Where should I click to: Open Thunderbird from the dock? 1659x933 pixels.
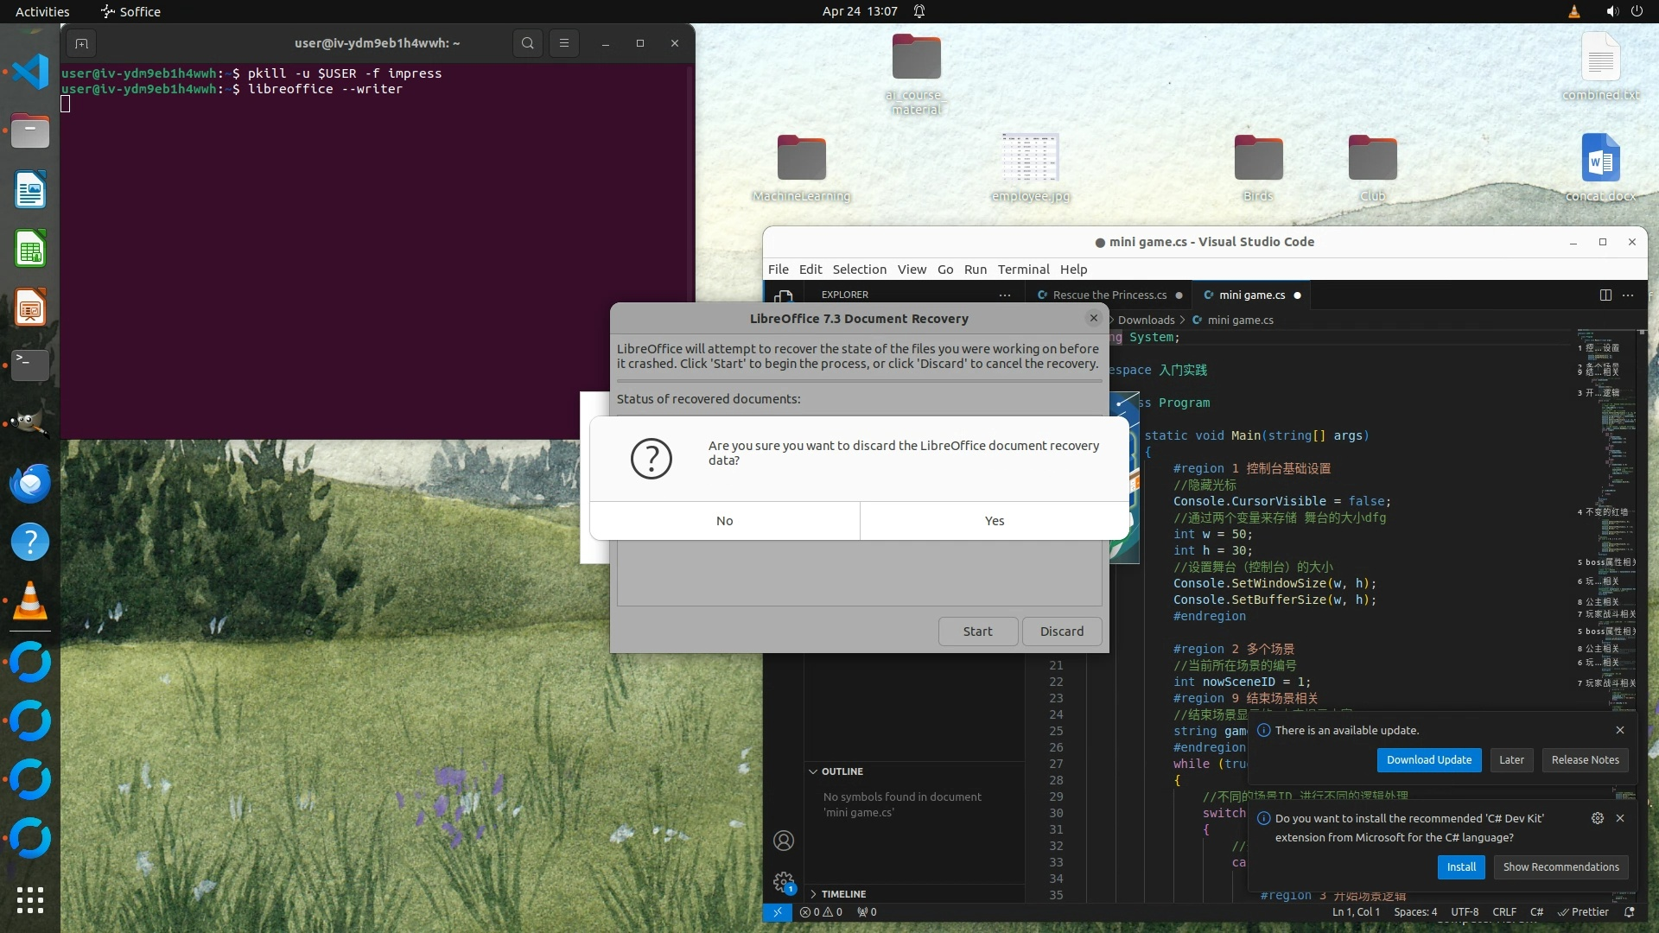30,483
